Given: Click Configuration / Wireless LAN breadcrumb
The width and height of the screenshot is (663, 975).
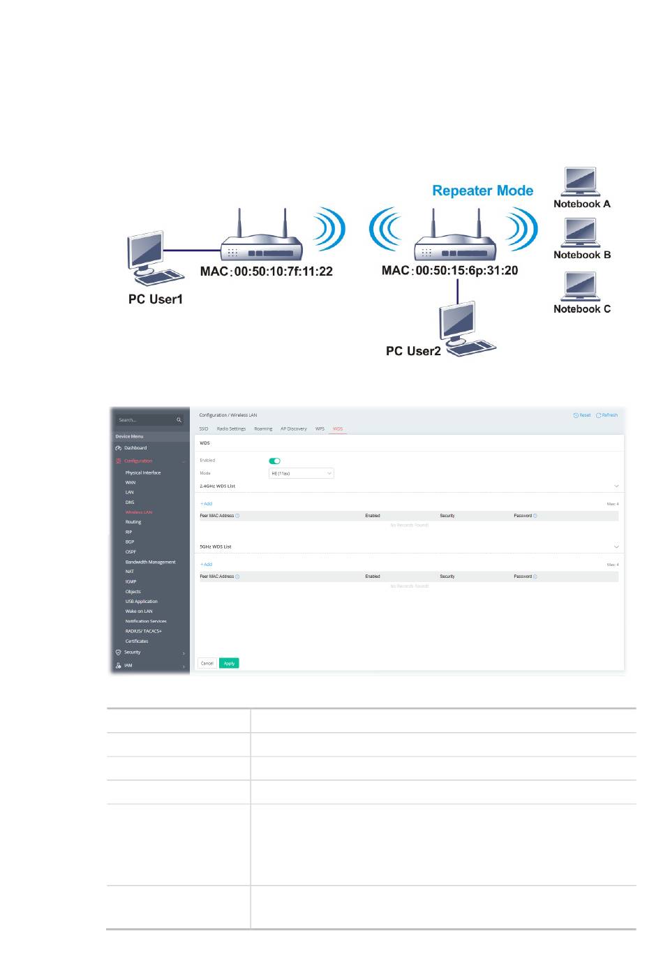Looking at the screenshot, I should pos(228,415).
